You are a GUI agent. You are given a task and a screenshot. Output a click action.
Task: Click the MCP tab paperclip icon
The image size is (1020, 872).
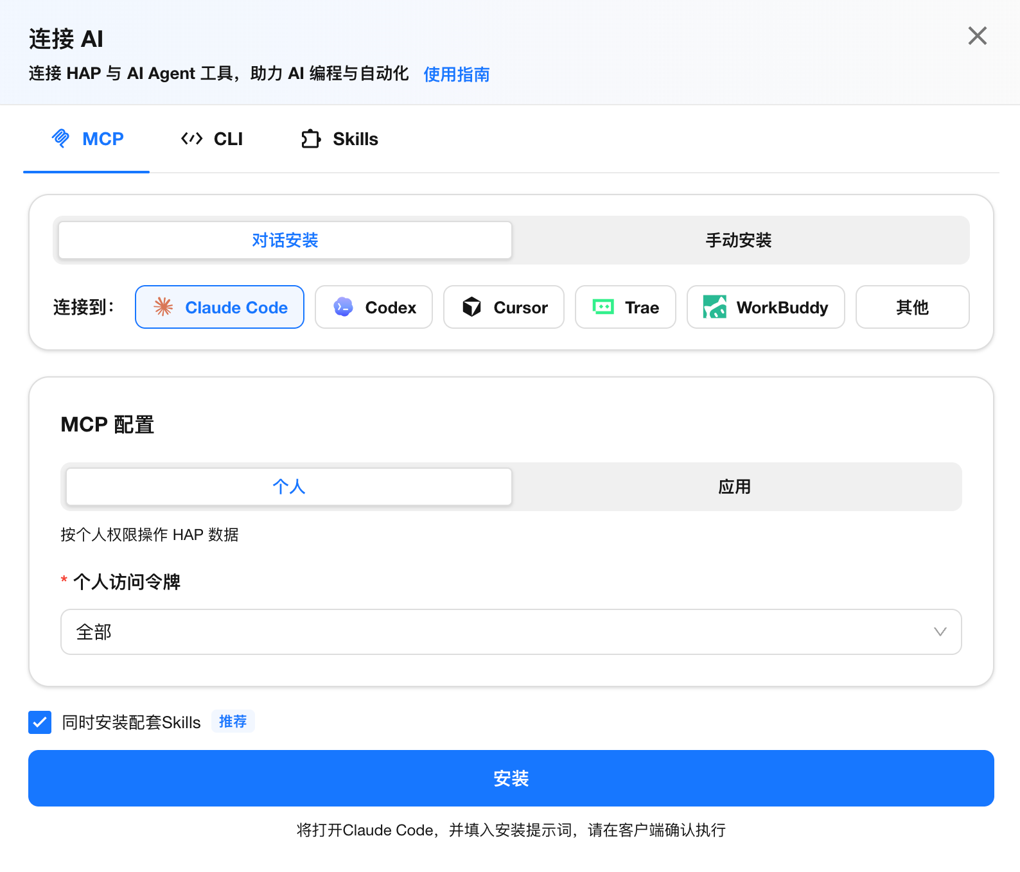click(x=61, y=138)
